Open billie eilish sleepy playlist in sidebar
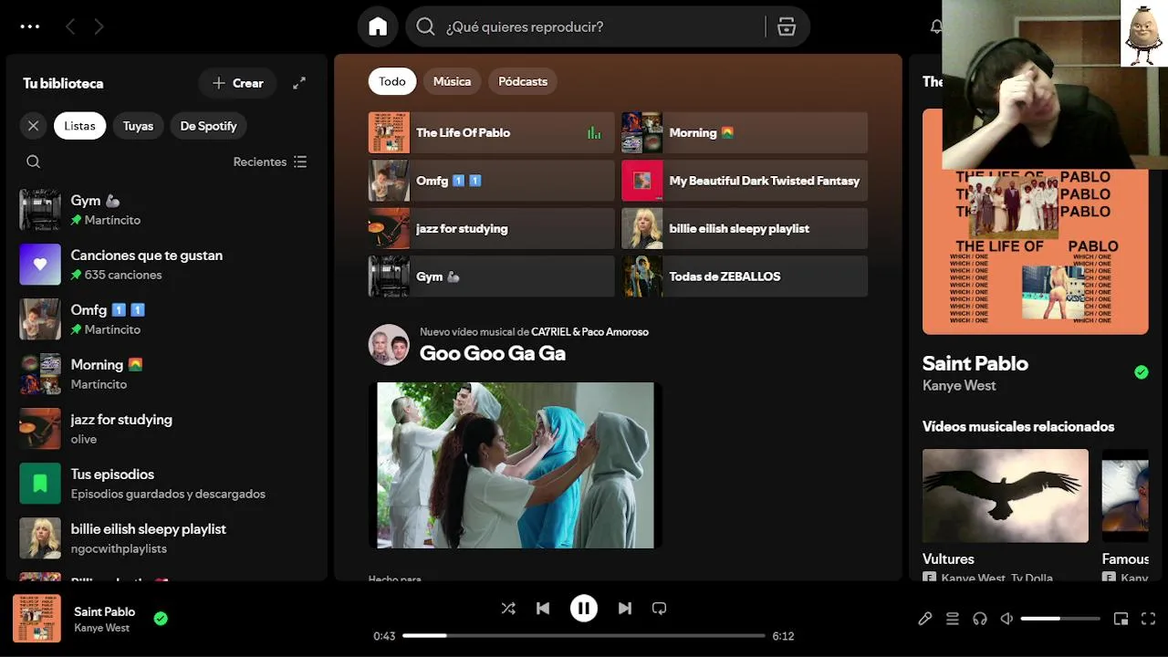 coord(166,538)
